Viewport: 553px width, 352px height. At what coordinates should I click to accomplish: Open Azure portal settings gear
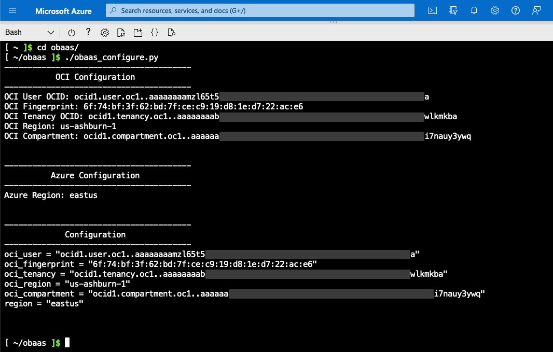tap(494, 10)
